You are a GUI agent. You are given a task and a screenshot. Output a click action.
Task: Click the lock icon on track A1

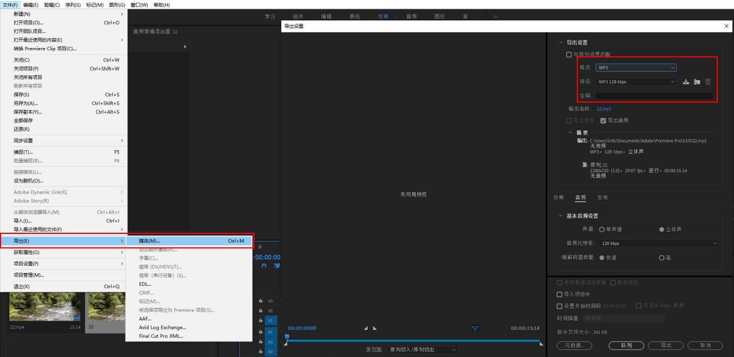pyautogui.click(x=261, y=332)
